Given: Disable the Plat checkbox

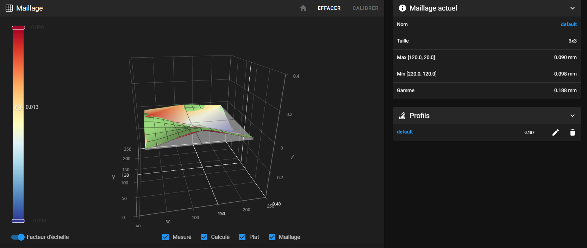Looking at the screenshot, I should point(242,237).
